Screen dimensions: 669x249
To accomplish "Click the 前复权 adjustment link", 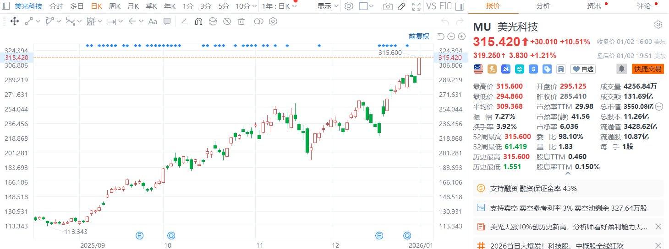I will click(x=419, y=36).
